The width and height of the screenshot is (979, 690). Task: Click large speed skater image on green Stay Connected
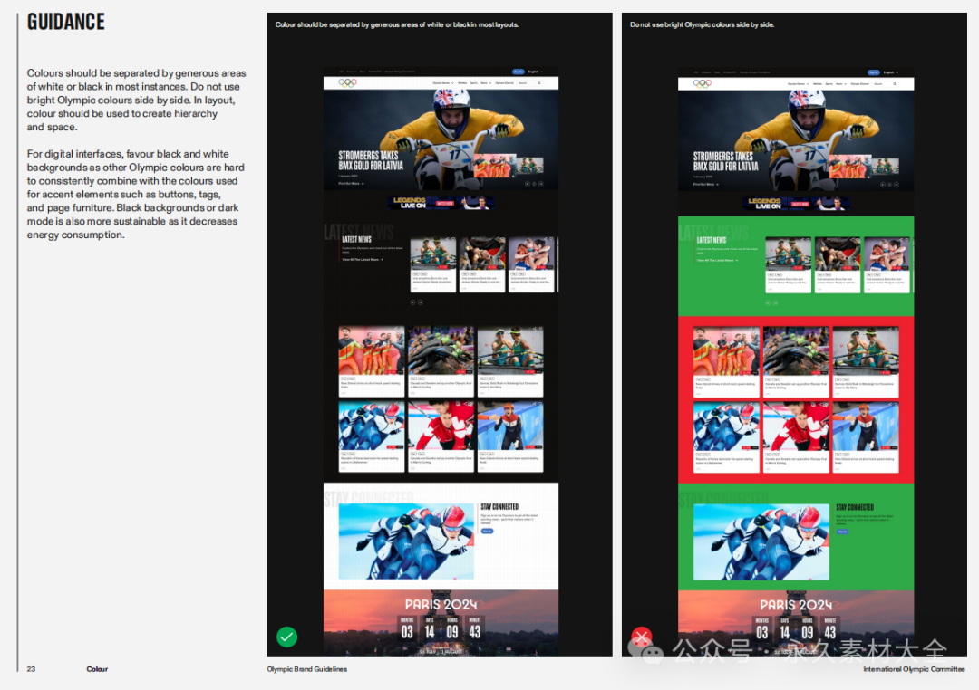pyautogui.click(x=761, y=542)
